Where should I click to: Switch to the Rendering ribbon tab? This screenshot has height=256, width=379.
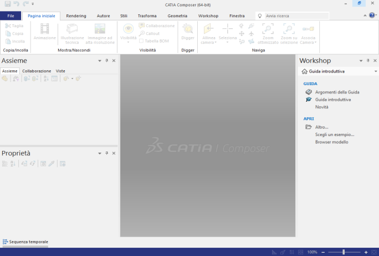point(76,16)
